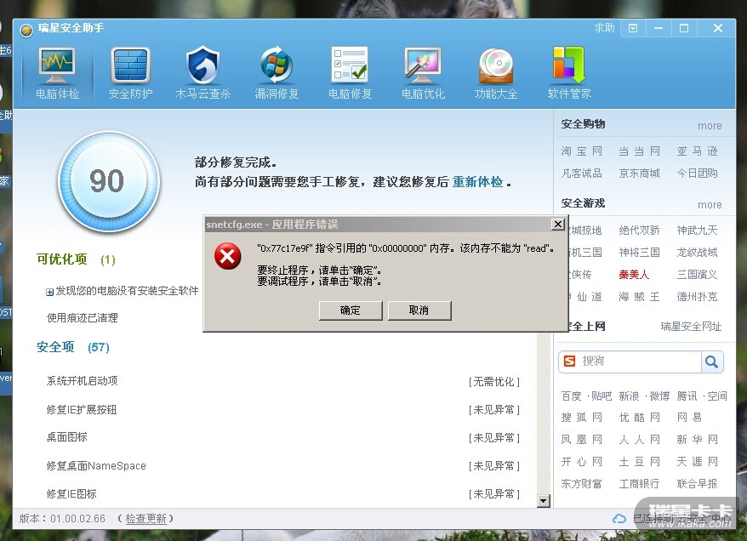Select the 系统开机启动项 row
The image size is (747, 541).
click(283, 381)
